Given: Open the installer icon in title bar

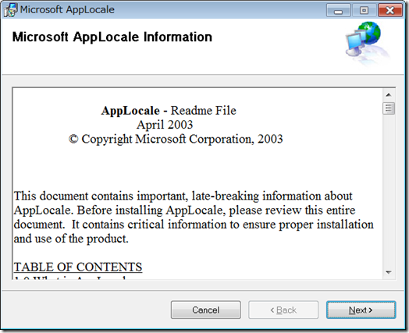Looking at the screenshot, I should (11, 10).
